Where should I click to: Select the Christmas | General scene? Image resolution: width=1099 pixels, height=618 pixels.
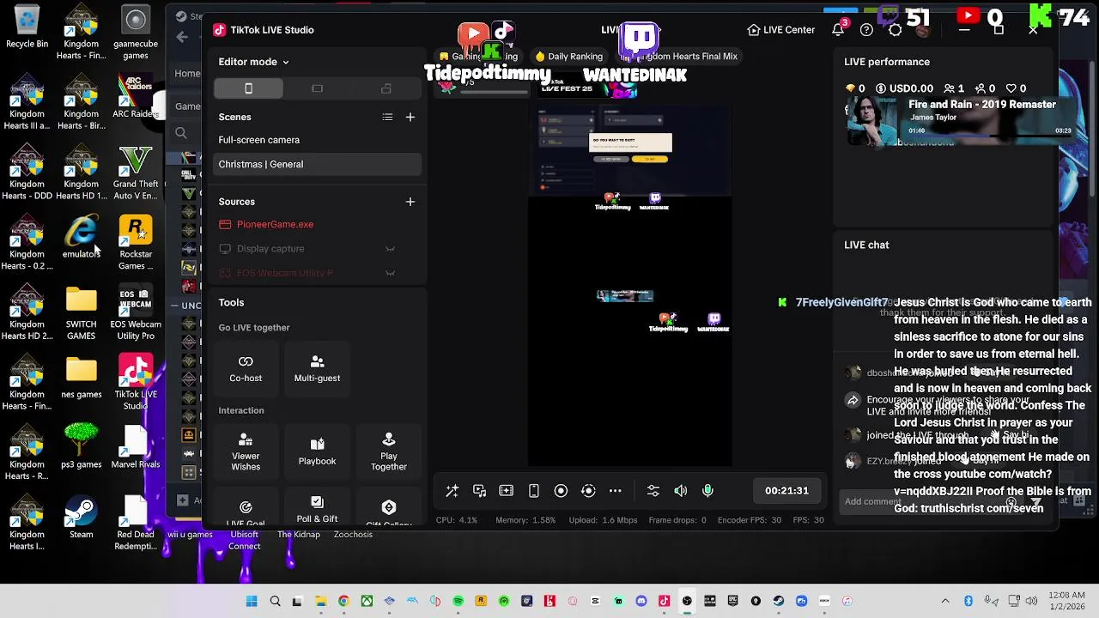point(317,164)
